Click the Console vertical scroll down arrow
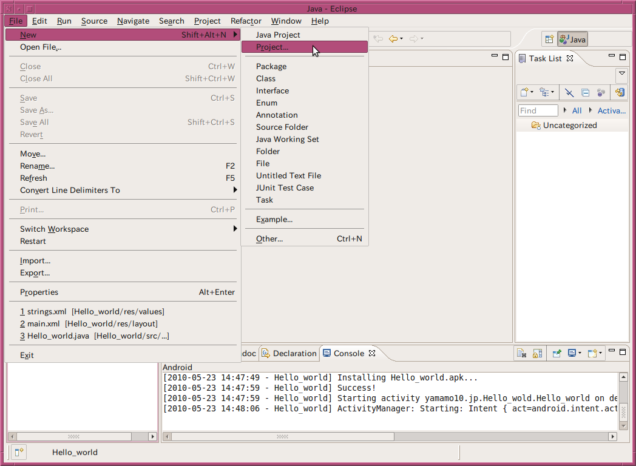Viewport: 636px width, 466px height. pyautogui.click(x=623, y=426)
